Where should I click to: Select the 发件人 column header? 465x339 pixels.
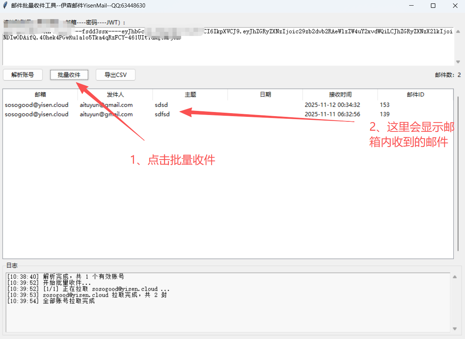pyautogui.click(x=115, y=94)
